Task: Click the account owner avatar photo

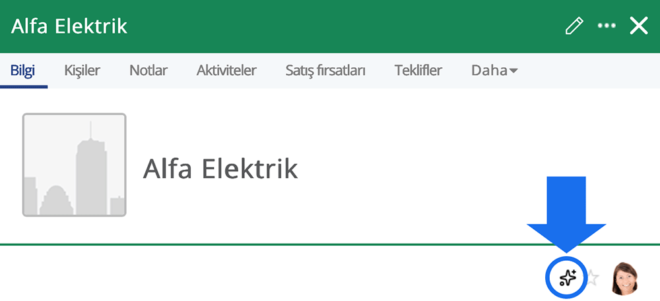Action: click(x=624, y=278)
